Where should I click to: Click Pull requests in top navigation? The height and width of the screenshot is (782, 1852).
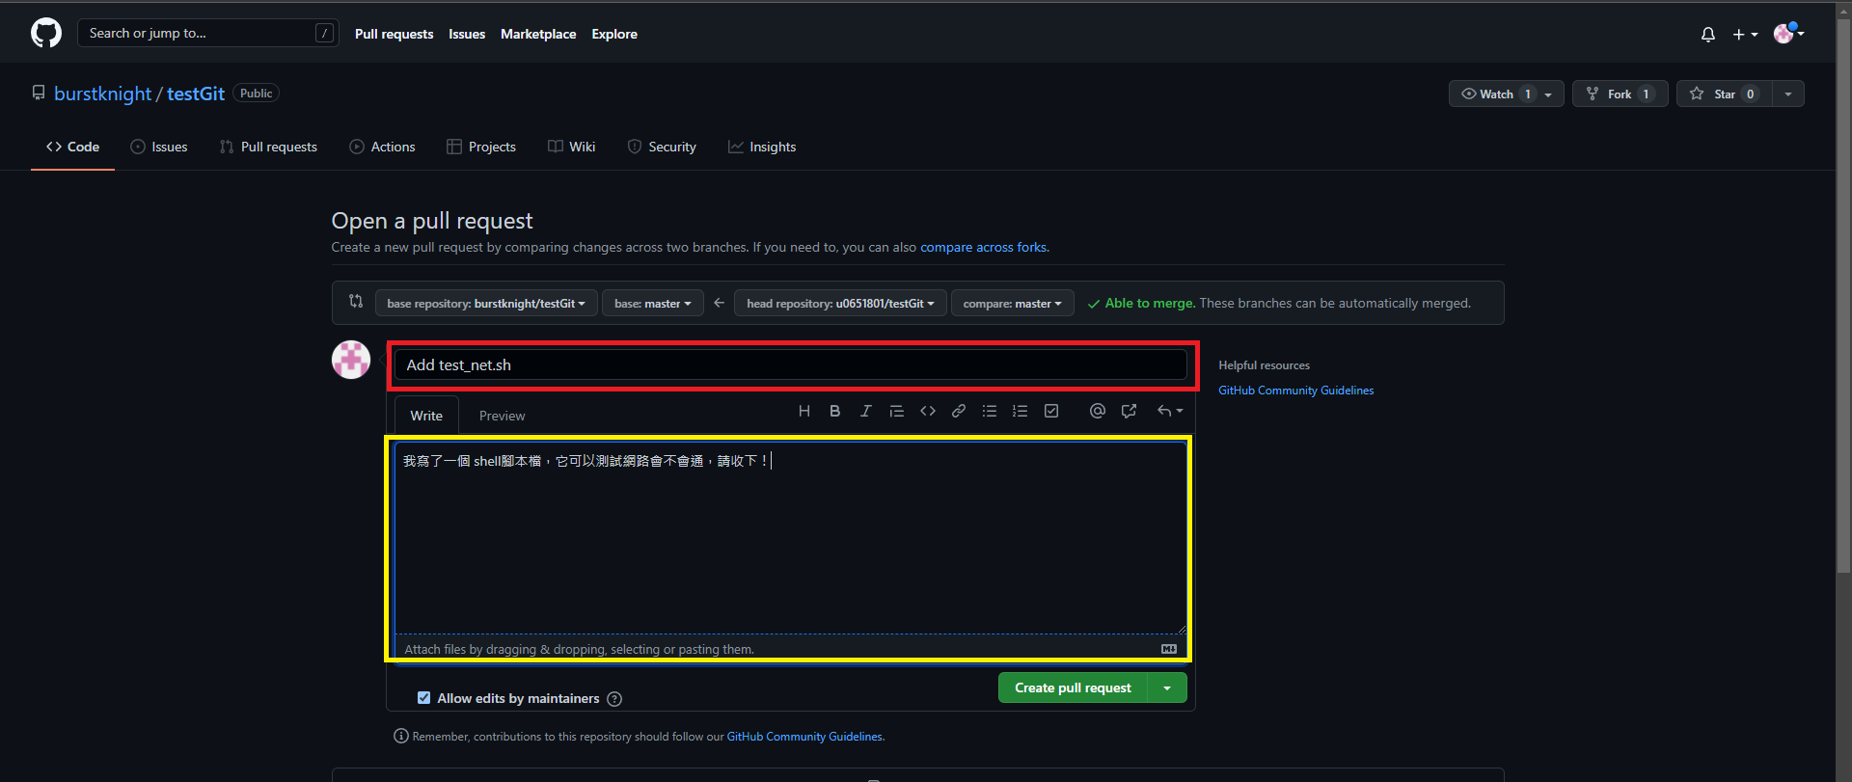[394, 34]
